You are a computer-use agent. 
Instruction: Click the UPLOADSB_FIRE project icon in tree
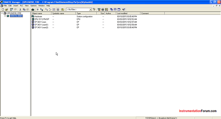5,13
